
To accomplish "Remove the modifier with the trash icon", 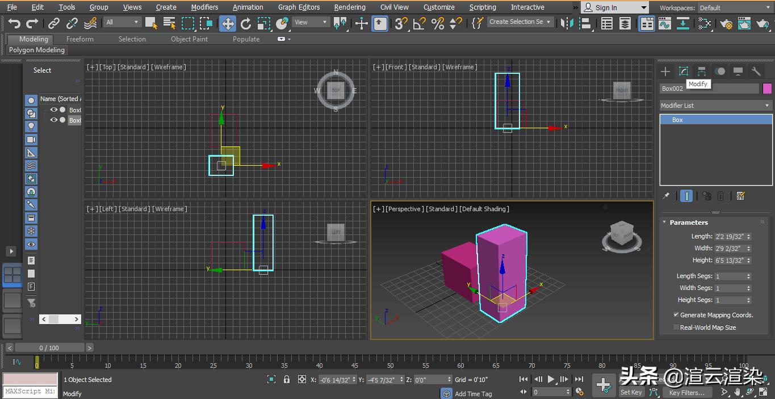I will (720, 195).
